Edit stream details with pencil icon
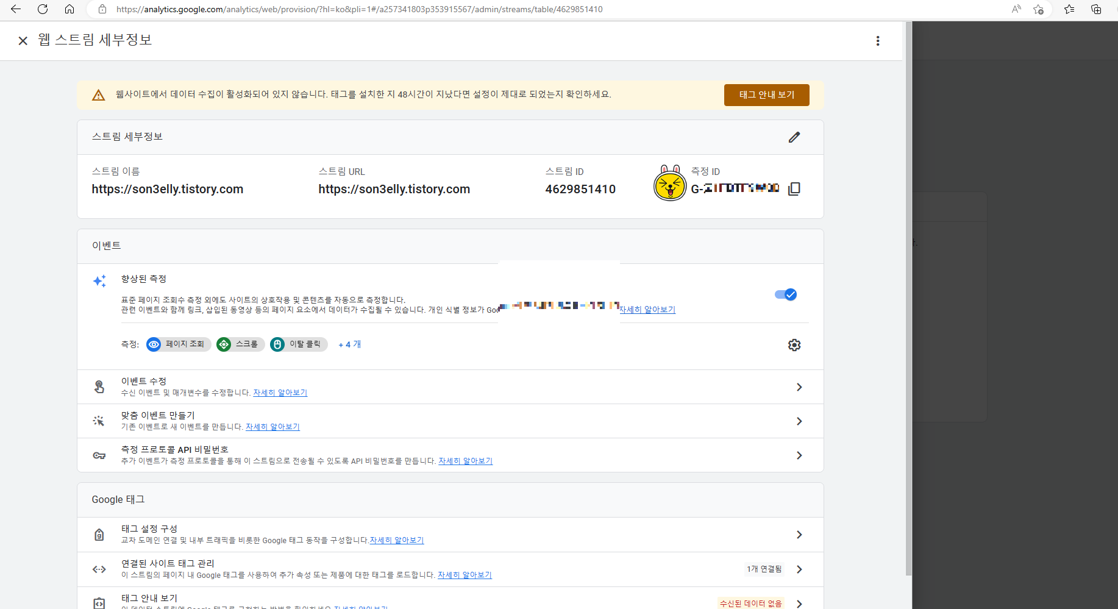The width and height of the screenshot is (1118, 609). point(794,137)
